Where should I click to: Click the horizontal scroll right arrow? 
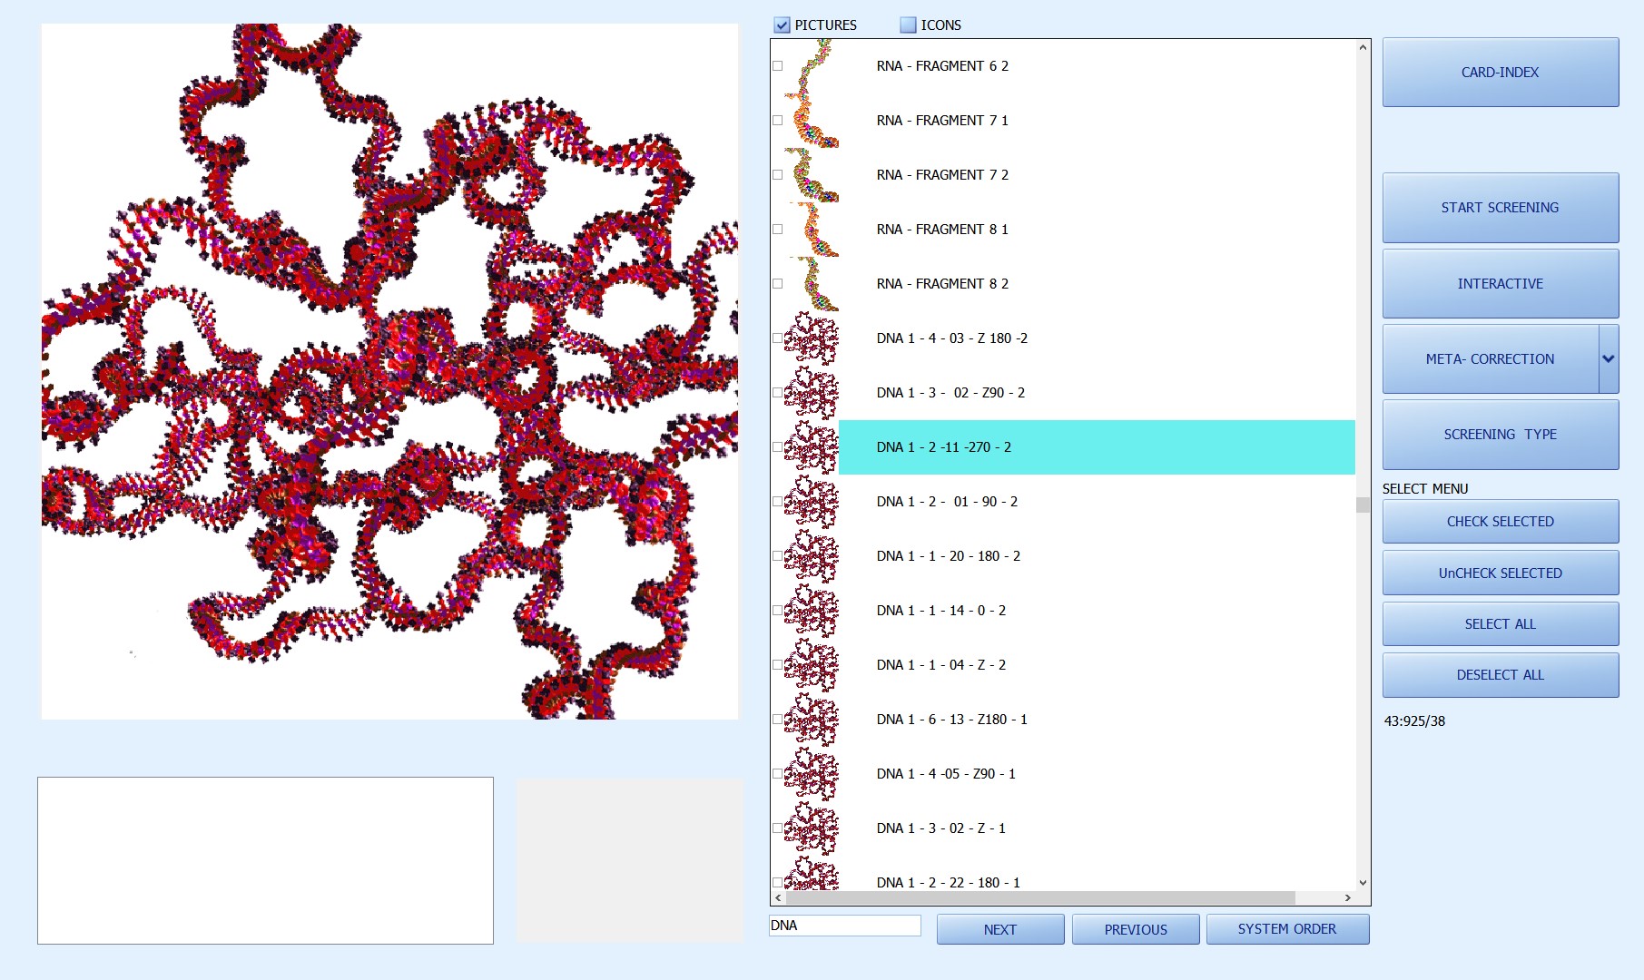click(1348, 897)
